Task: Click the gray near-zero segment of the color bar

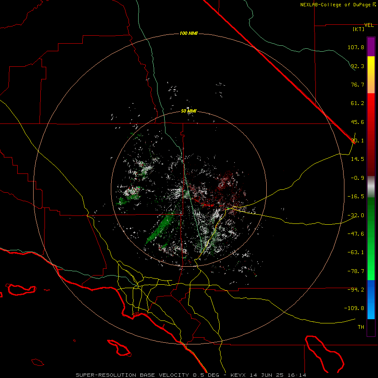Action: pyautogui.click(x=371, y=187)
